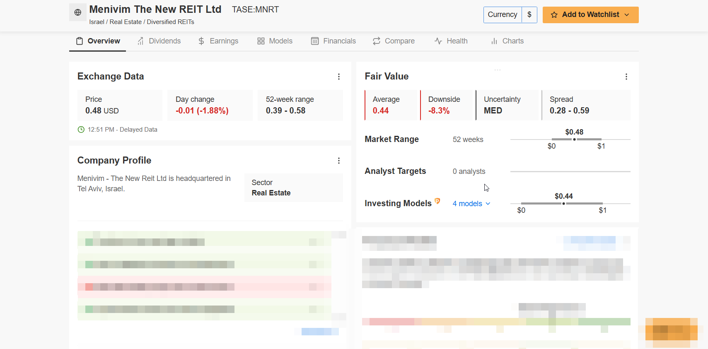This screenshot has width=708, height=349.
Task: Click the Overview clipboard tab icon
Action: click(x=80, y=41)
